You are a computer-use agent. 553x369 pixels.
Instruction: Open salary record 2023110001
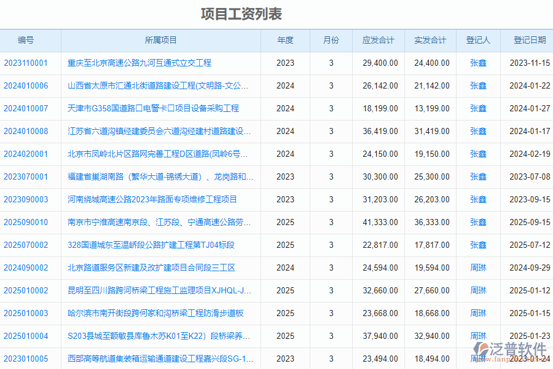pos(27,63)
